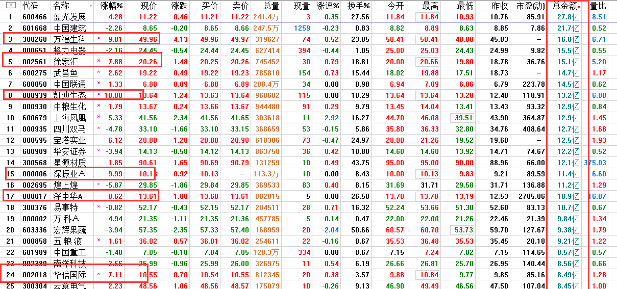Click the 卖价 column header

pyautogui.click(x=240, y=6)
